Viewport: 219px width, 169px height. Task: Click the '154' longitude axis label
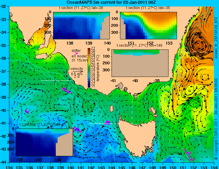click(x=214, y=167)
